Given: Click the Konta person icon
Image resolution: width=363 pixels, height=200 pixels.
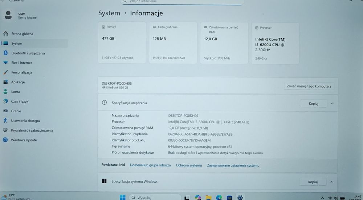Looking at the screenshot, I should coord(5,92).
